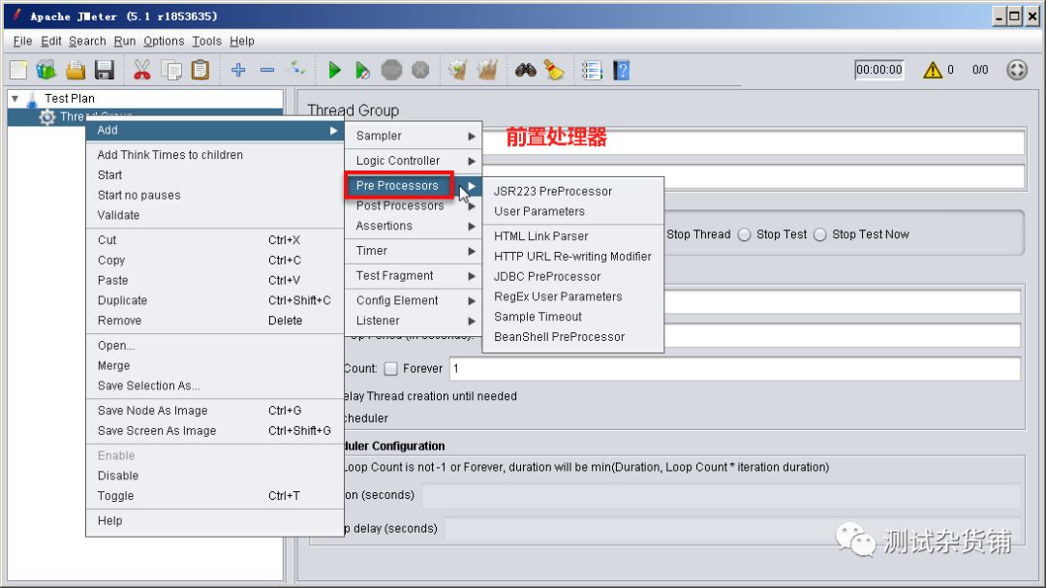The image size is (1046, 588).
Task: Click the Help question mark icon
Action: [621, 70]
